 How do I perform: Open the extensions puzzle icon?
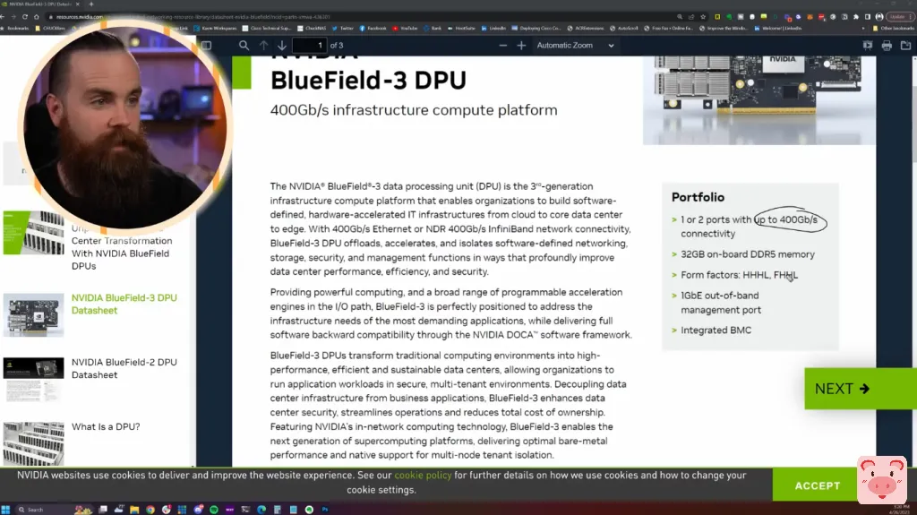[x=856, y=17]
